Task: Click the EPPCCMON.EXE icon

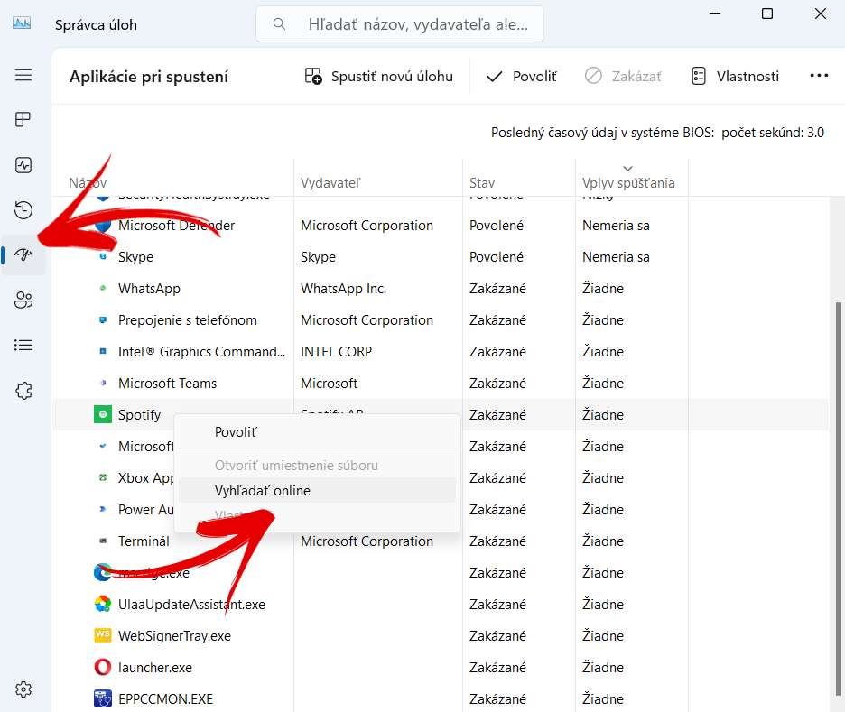Action: pyautogui.click(x=102, y=698)
